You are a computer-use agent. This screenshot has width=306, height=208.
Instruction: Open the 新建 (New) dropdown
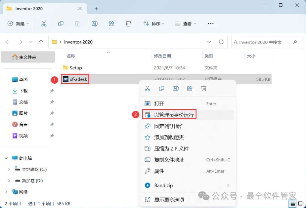18,24
